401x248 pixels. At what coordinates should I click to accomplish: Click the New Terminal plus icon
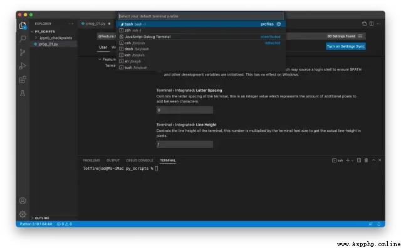click(348, 161)
